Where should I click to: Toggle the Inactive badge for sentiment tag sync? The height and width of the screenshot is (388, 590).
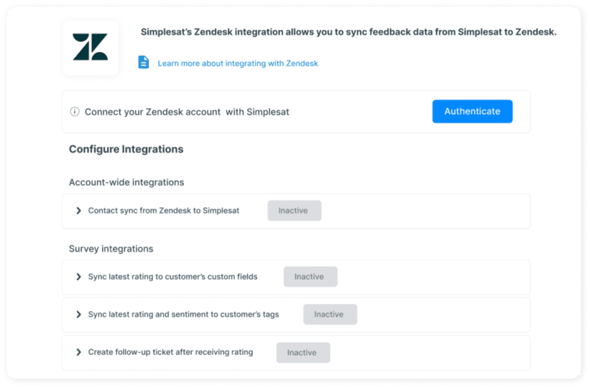pos(330,314)
